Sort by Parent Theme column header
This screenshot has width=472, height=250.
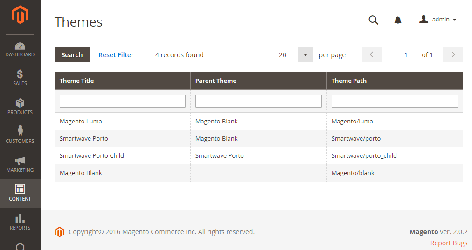tap(258, 81)
